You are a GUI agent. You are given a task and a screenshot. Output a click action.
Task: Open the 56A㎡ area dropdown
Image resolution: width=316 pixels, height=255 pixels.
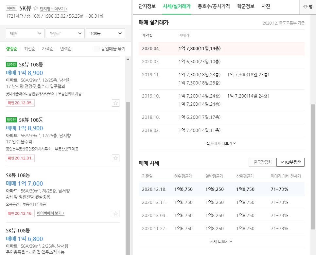(x=65, y=33)
